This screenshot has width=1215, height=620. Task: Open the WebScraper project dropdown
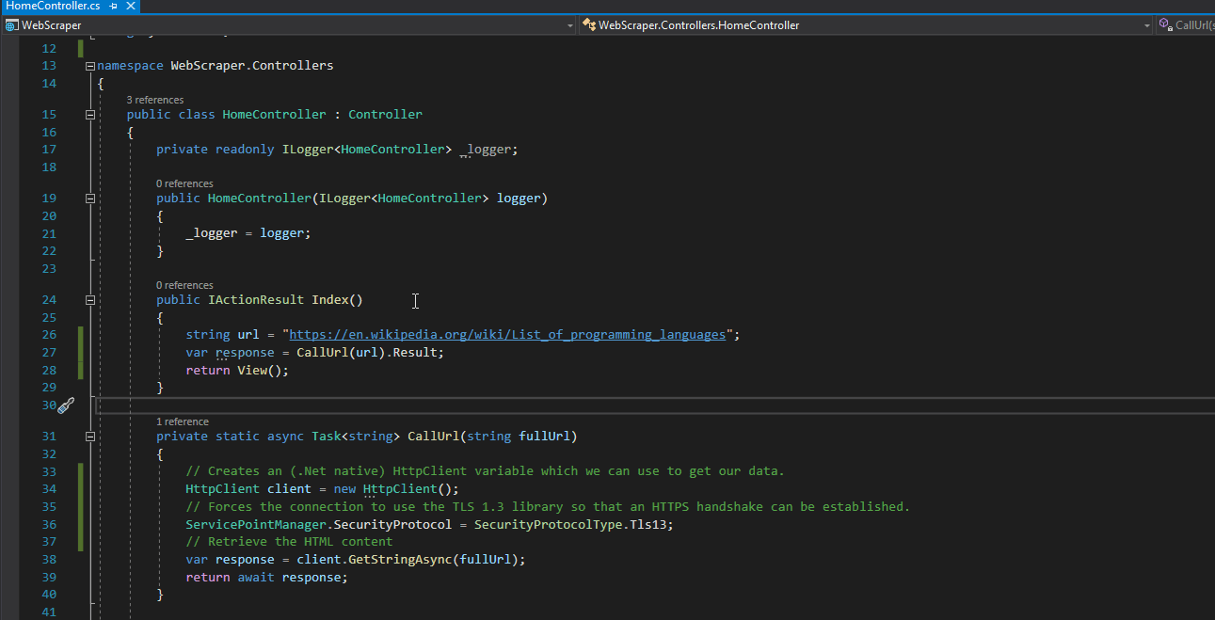[570, 25]
